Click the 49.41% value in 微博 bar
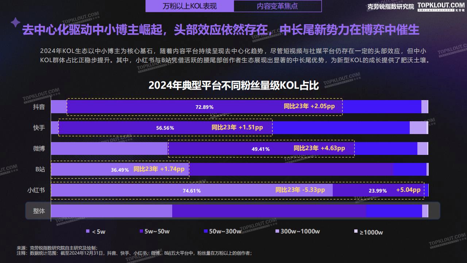 260,149
